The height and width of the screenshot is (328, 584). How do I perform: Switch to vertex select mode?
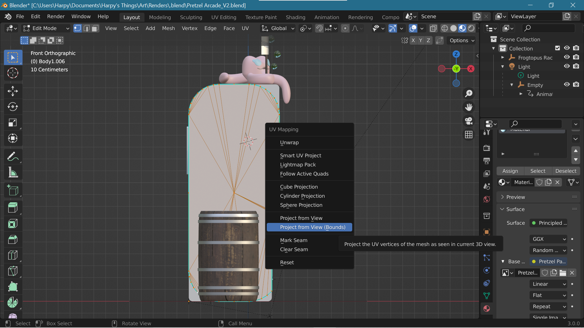pos(78,28)
